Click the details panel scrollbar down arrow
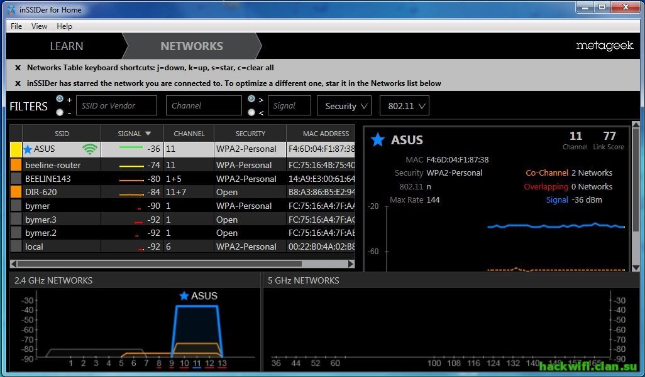This screenshot has height=377, width=645. pyautogui.click(x=636, y=267)
